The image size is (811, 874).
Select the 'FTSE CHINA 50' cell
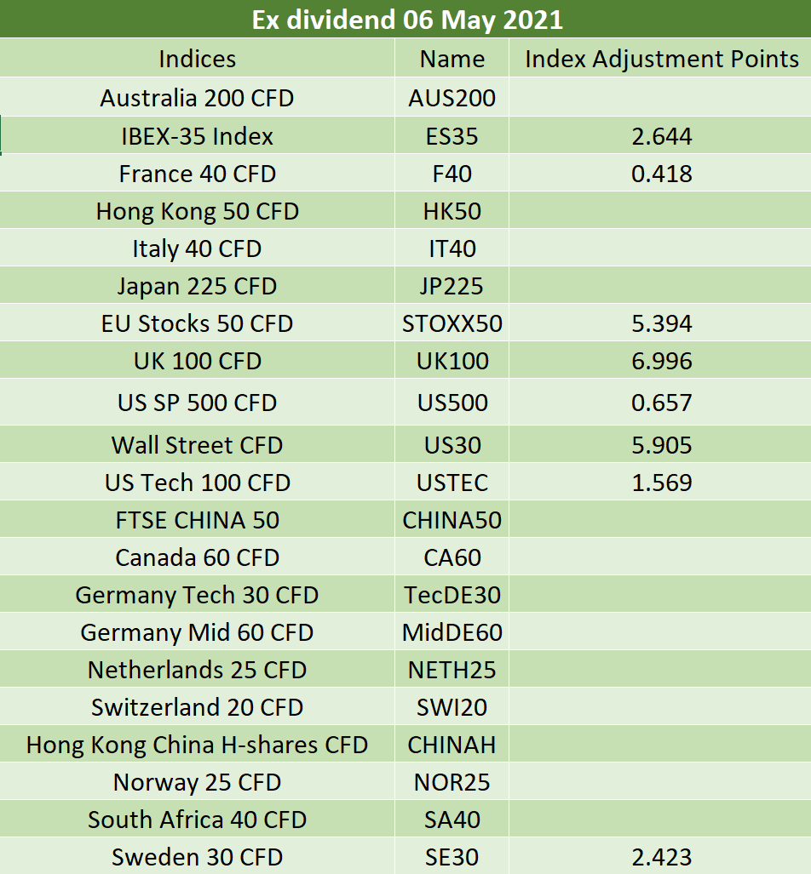(197, 519)
